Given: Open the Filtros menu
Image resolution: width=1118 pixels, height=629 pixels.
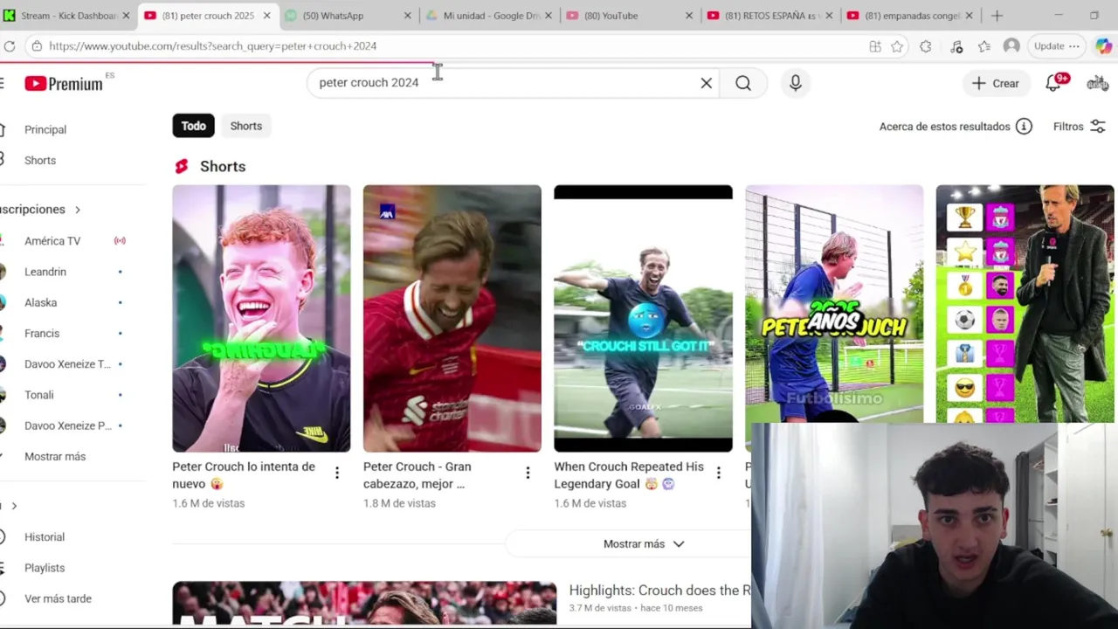Looking at the screenshot, I should tap(1080, 127).
